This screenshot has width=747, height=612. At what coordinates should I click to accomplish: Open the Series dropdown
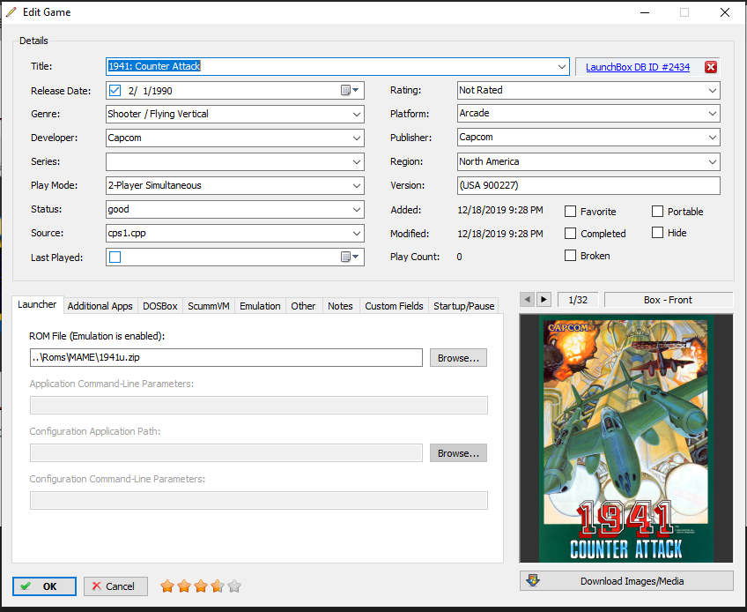click(x=357, y=162)
